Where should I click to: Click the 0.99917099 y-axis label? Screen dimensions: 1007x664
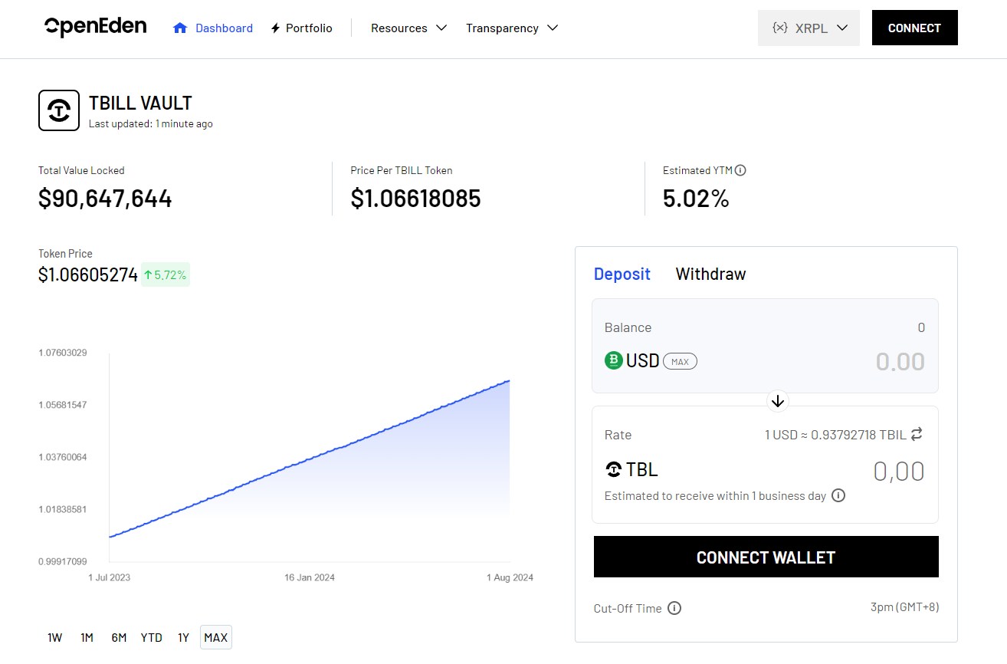[x=63, y=561]
